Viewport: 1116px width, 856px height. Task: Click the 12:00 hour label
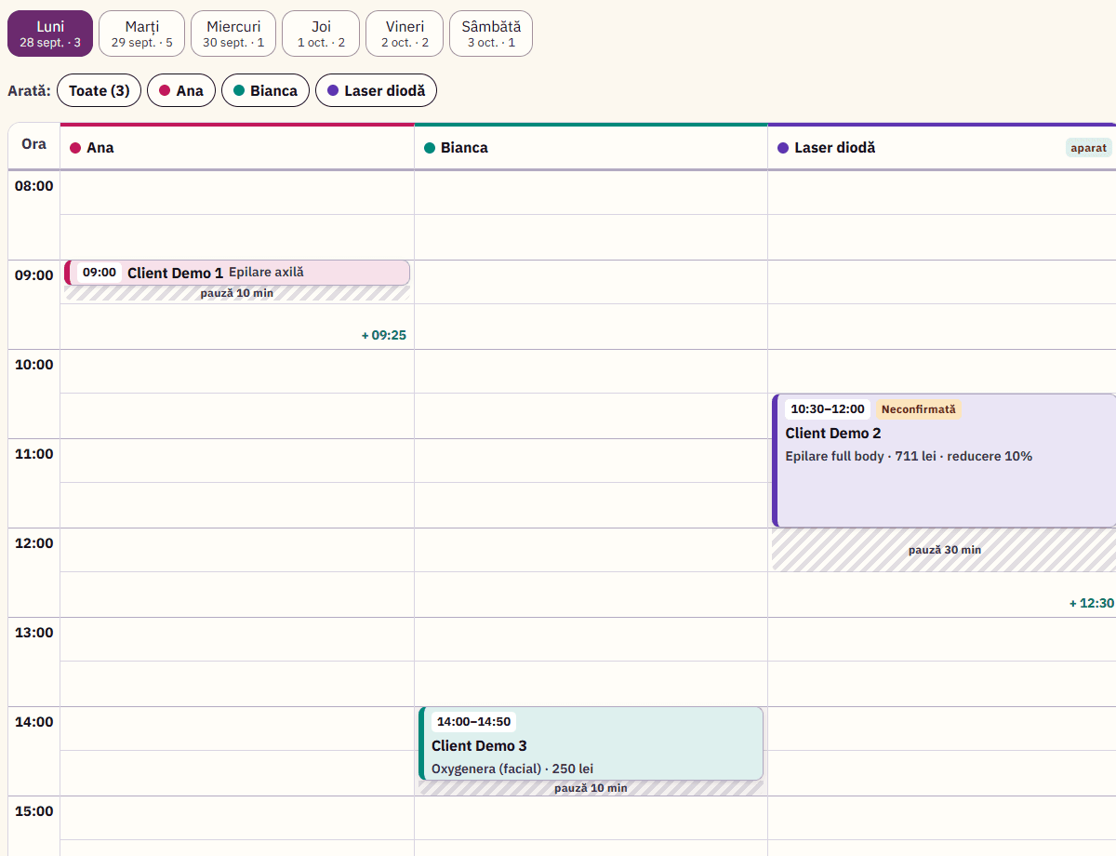34,542
